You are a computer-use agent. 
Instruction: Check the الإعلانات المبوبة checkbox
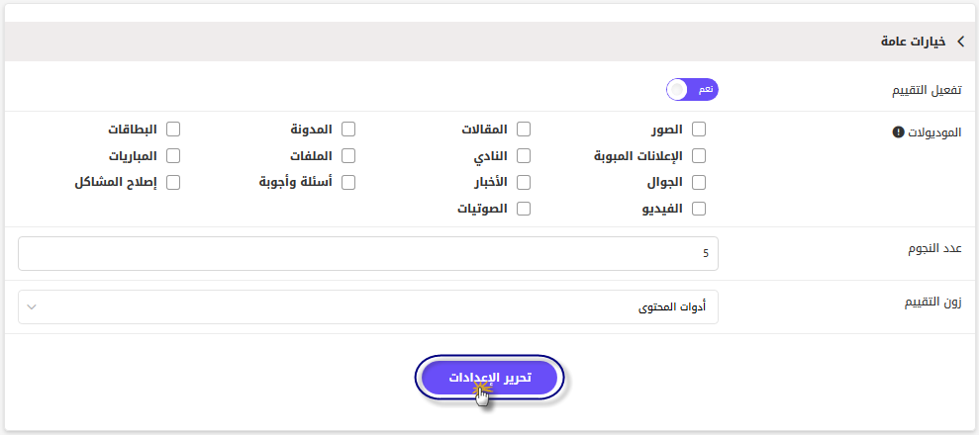tap(699, 155)
